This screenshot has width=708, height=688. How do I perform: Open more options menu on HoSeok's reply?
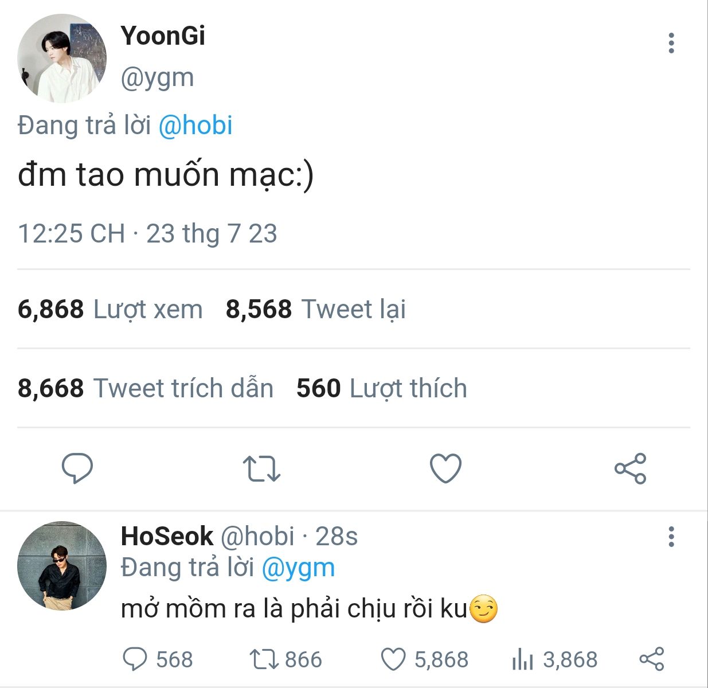coord(671,537)
